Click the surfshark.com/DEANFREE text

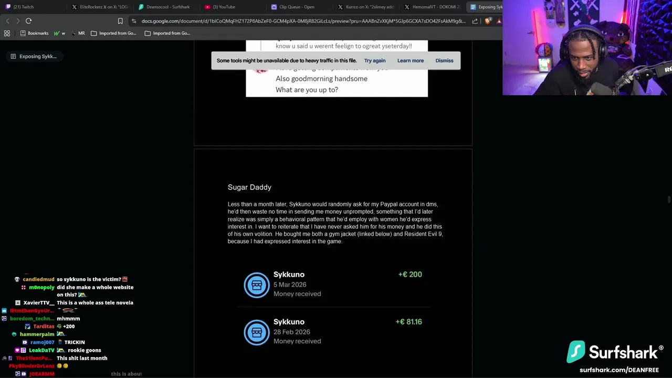619,370
